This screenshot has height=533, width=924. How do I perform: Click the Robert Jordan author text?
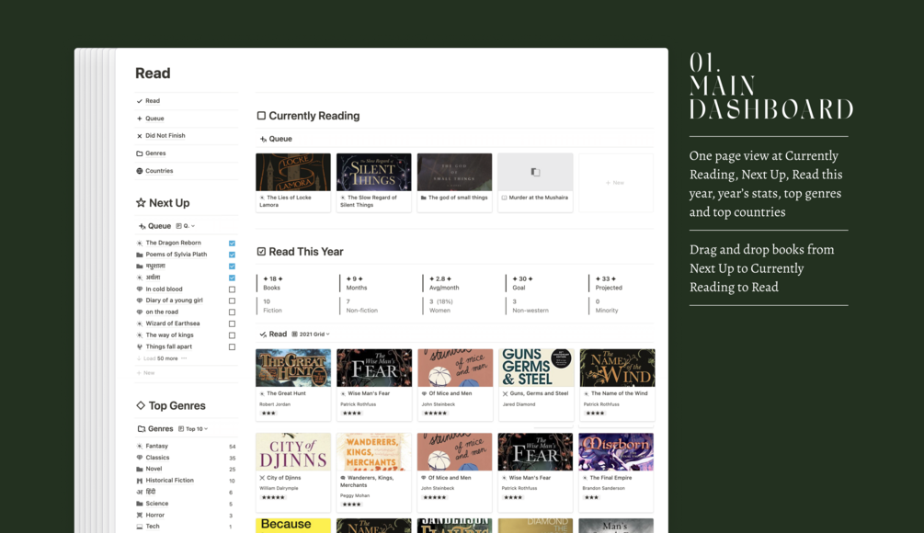275,404
